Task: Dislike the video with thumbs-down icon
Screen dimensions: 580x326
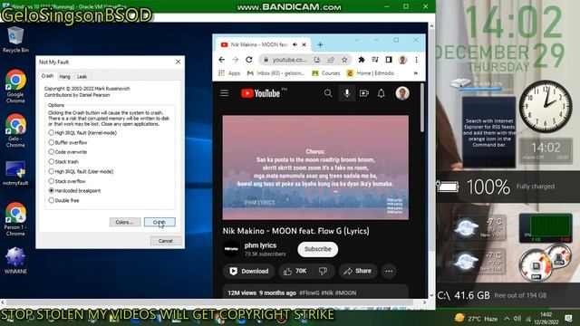Action: [323, 271]
